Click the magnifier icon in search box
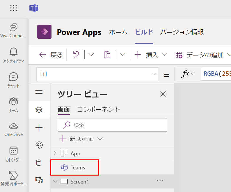The height and width of the screenshot is (192, 231). (67, 125)
